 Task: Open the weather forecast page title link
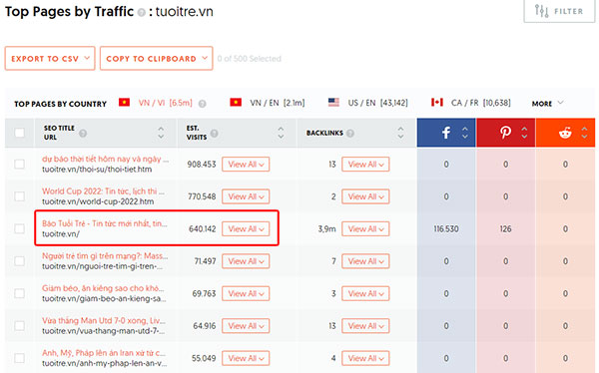(106, 159)
